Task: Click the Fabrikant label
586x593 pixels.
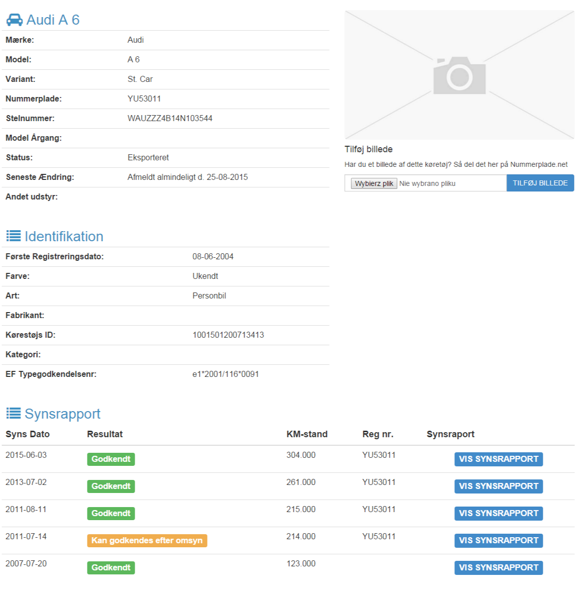Action: tap(25, 316)
